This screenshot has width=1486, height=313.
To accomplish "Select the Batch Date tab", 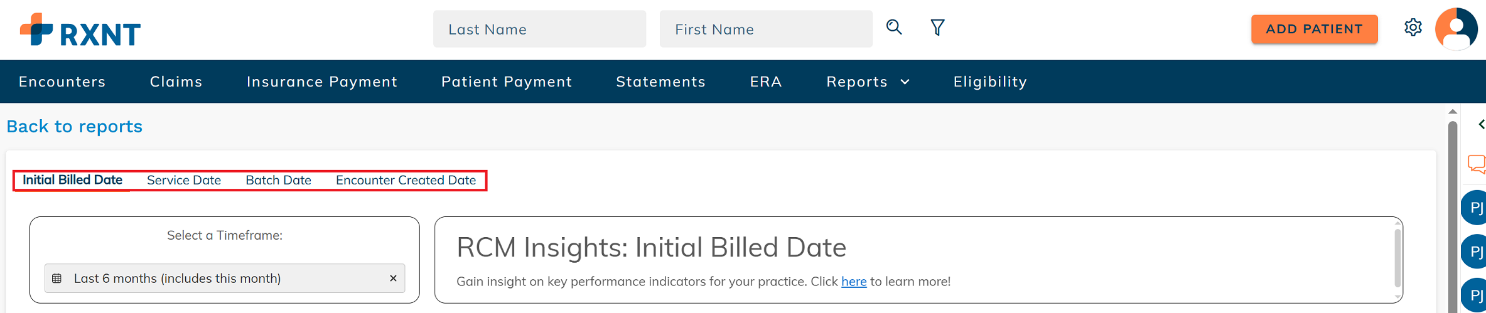I will [x=279, y=180].
